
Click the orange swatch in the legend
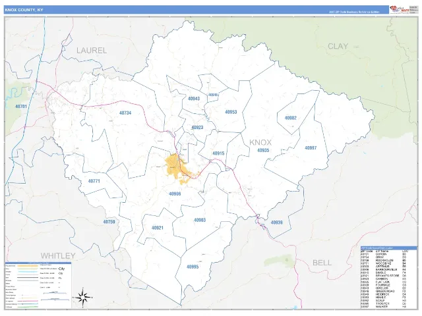[x=28, y=266]
